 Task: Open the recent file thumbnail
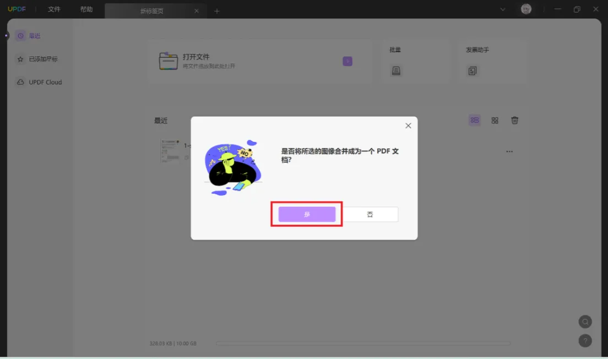pyautogui.click(x=170, y=151)
